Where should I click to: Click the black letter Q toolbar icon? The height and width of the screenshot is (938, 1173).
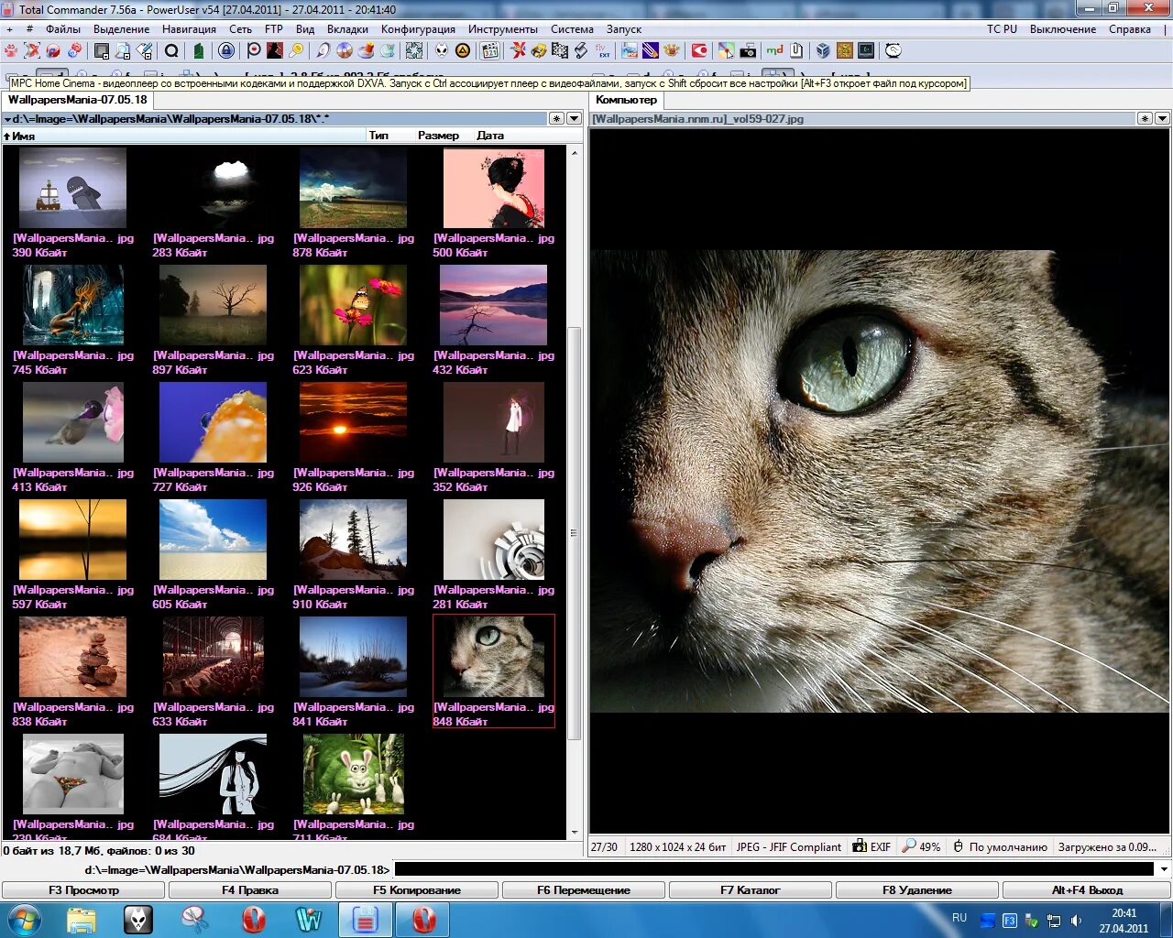pos(171,50)
